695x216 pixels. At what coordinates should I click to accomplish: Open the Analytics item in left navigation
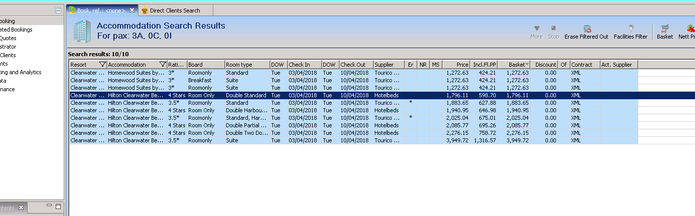[x=21, y=72]
